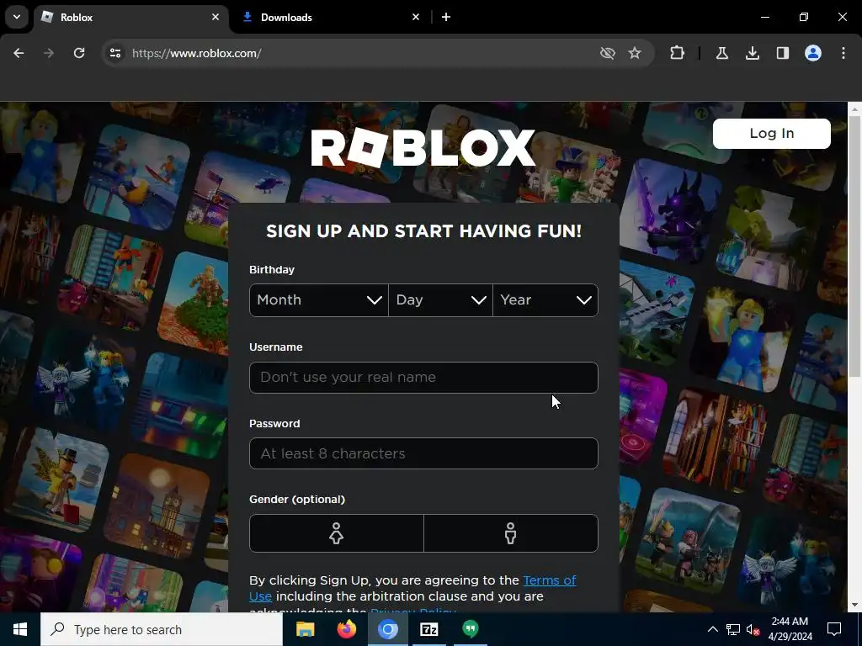Switch to the Downloads tab
Viewport: 862px width, 646px height.
pyautogui.click(x=330, y=18)
